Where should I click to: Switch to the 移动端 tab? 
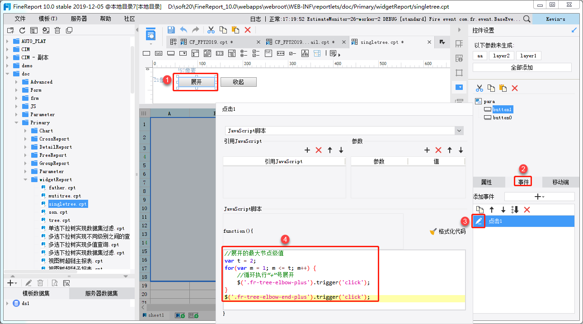coord(560,182)
